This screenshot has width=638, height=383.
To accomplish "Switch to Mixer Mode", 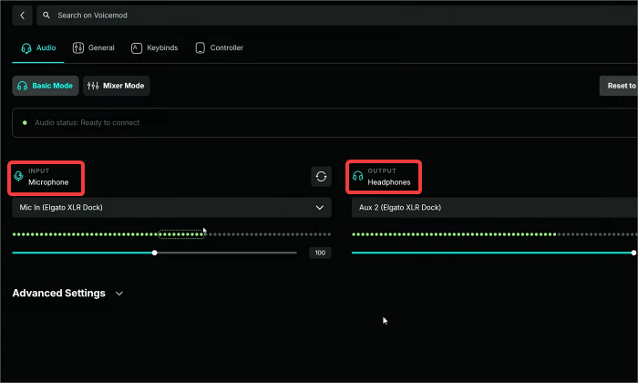I will pyautogui.click(x=117, y=86).
